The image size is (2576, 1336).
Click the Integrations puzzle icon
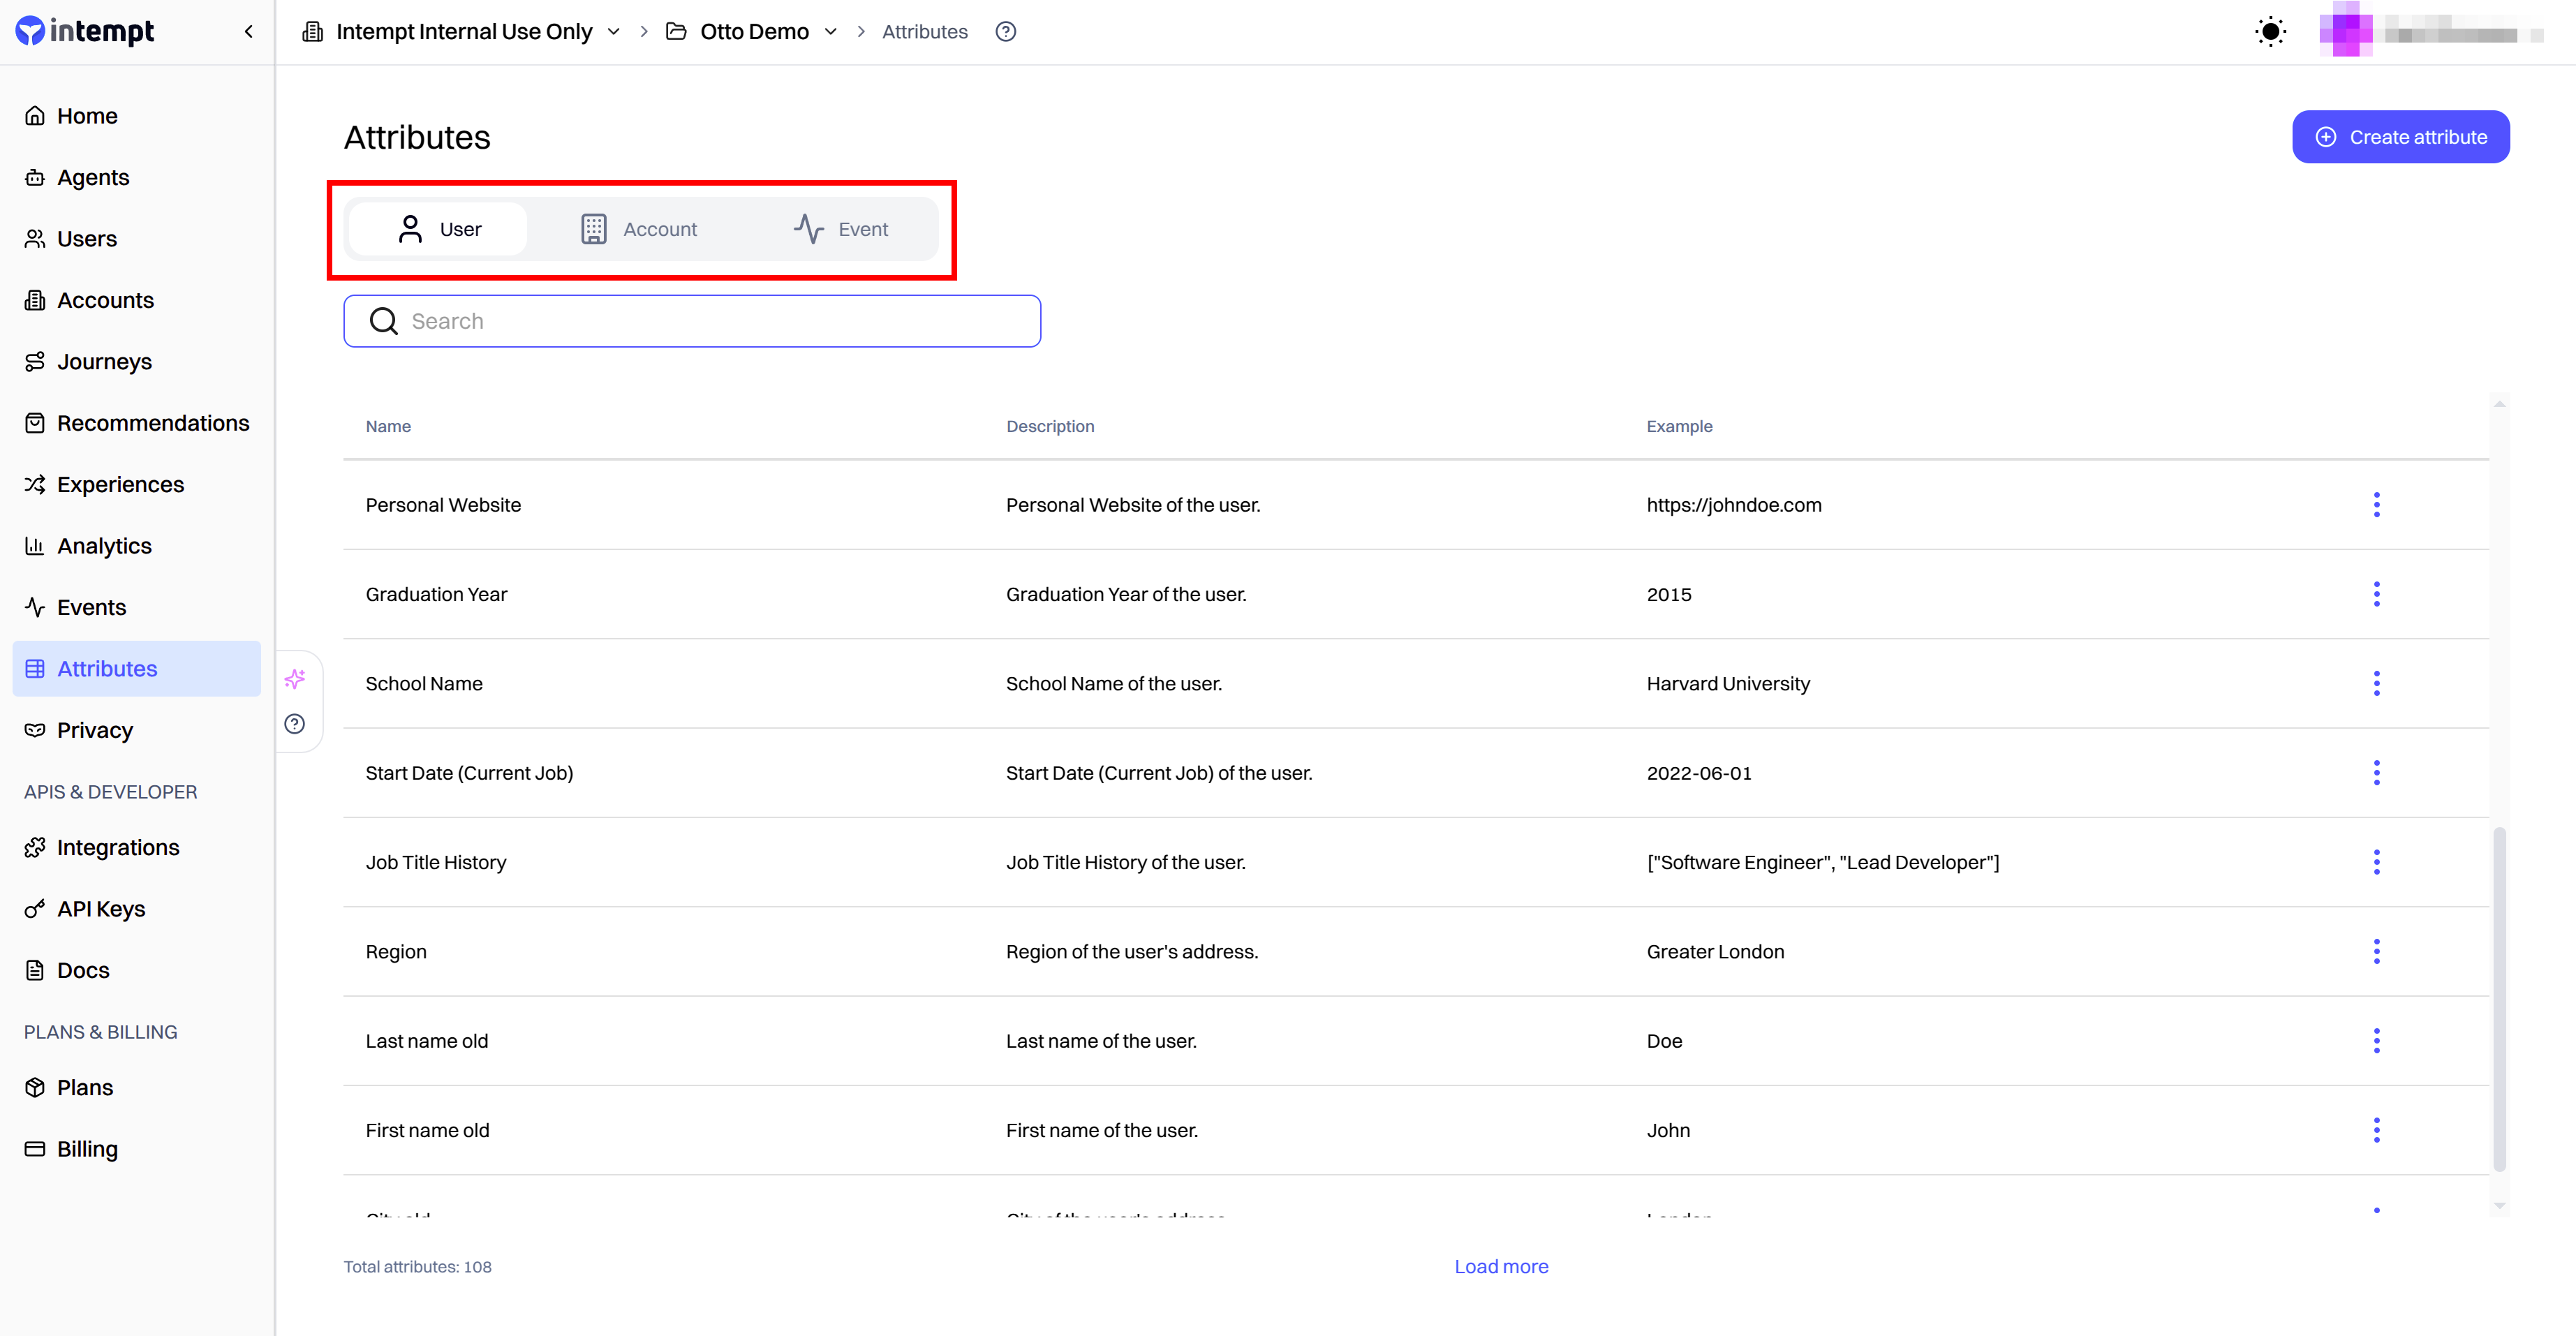click(35, 848)
